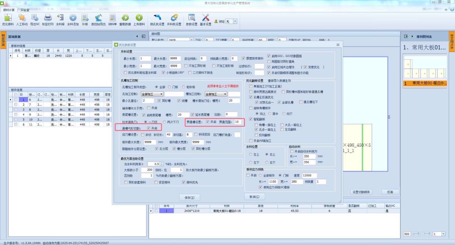Expand the 默认机型 dropdown in 排料图

click(x=192, y=40)
